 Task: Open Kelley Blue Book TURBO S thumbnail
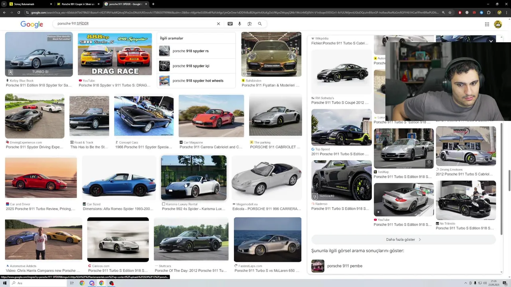point(39,54)
